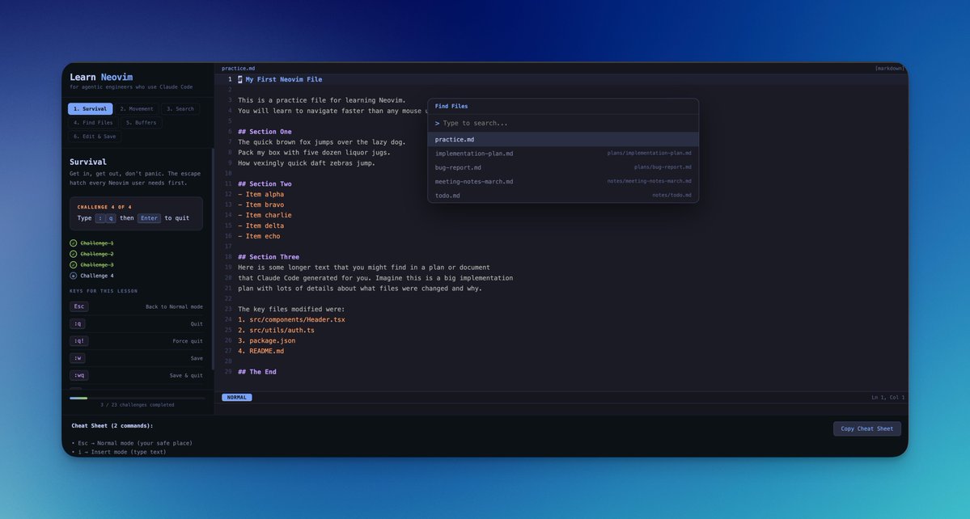Click the Enter key badge in challenge card
This screenshot has height=519, width=970.
[149, 218]
